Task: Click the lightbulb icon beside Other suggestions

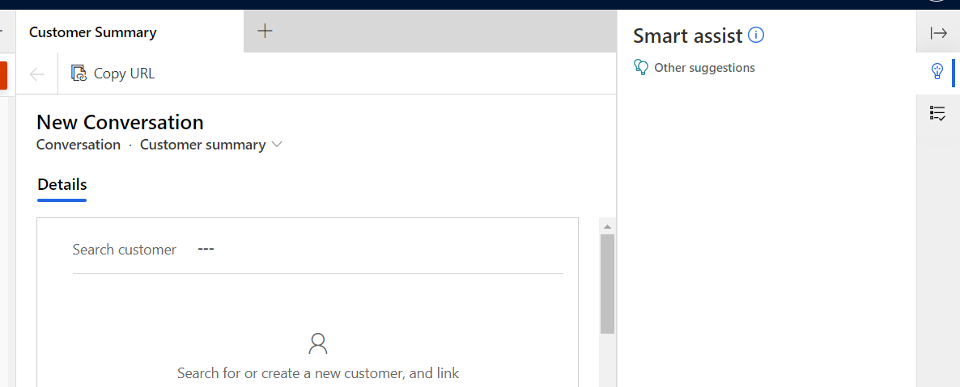Action: 641,67
